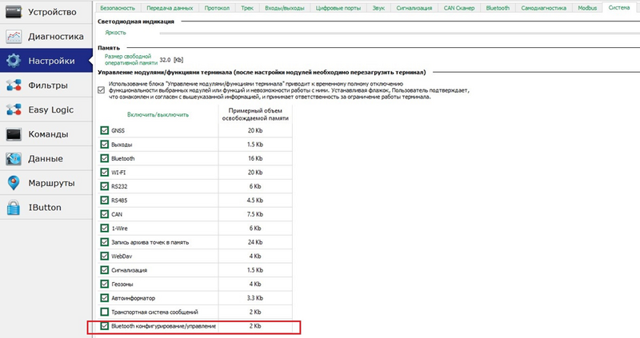Click the Включить/выключить column link
The height and width of the screenshot is (338, 640).
tap(158, 114)
